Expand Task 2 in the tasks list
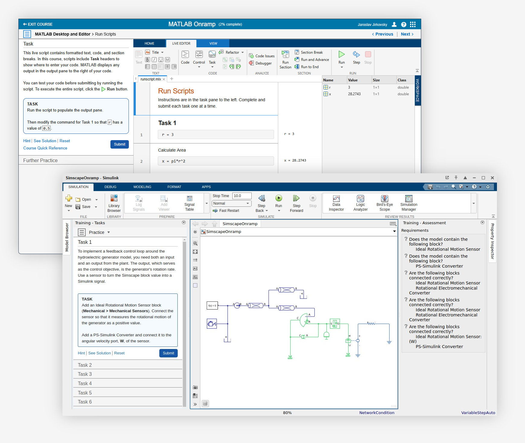Screen dimensions: 525x443 85,365
